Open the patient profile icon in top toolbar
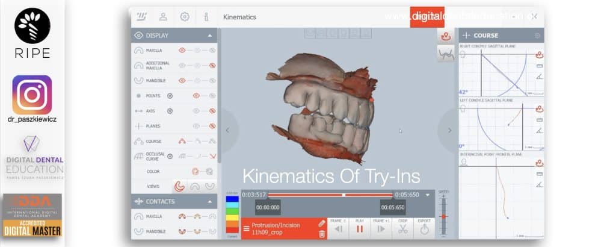Screen dimensions: 616x247 tap(163, 17)
